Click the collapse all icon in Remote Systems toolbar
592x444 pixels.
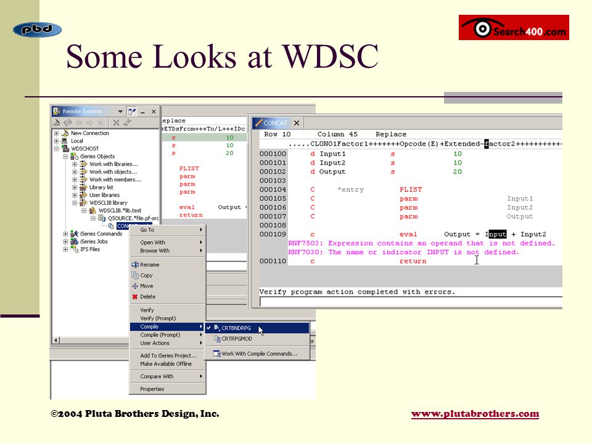117,122
